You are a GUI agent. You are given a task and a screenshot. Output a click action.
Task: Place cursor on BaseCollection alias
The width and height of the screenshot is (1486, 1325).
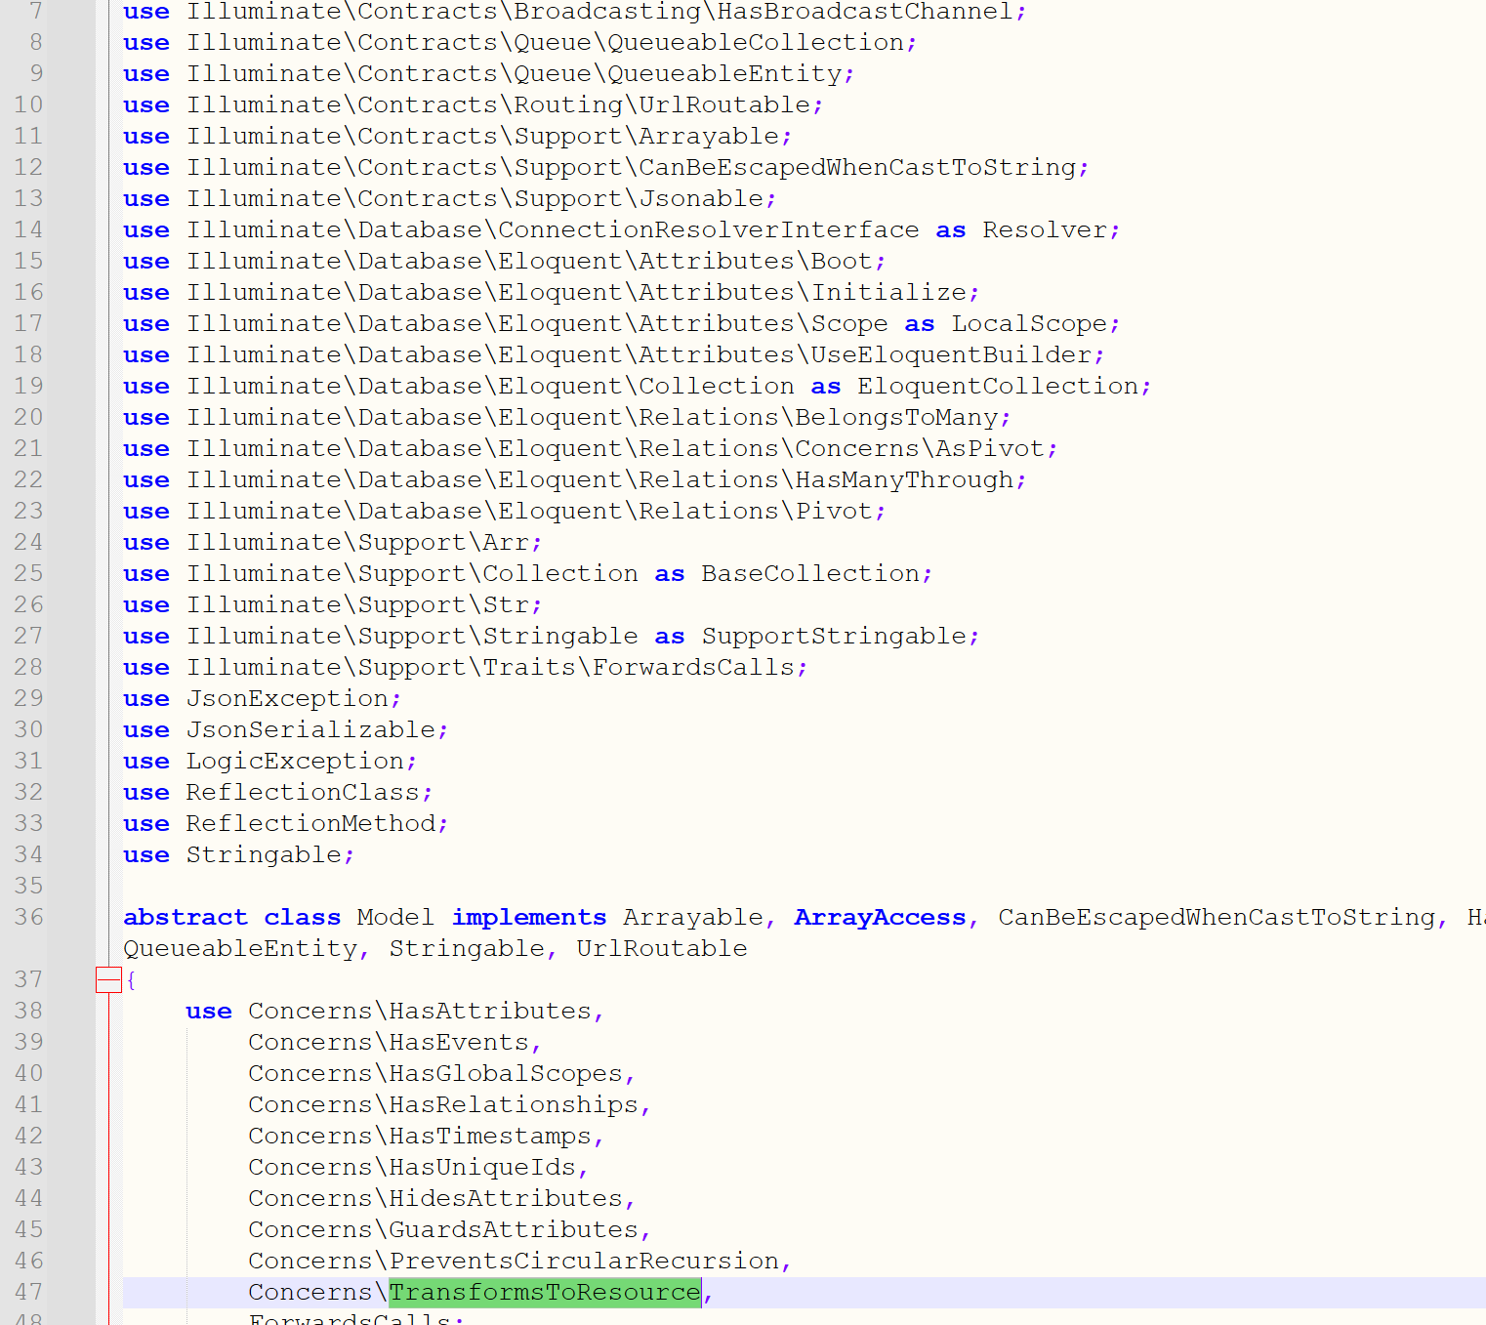(x=809, y=573)
